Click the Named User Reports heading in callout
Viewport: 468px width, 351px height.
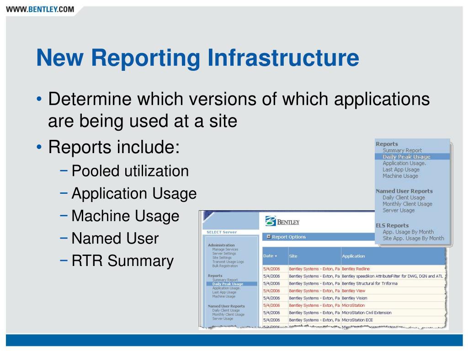point(404,191)
